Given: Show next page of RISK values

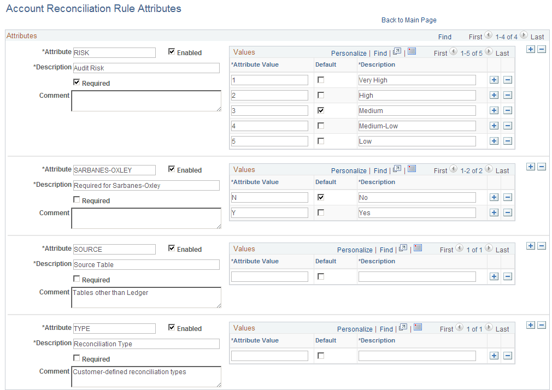Looking at the screenshot, I should 488,51.
